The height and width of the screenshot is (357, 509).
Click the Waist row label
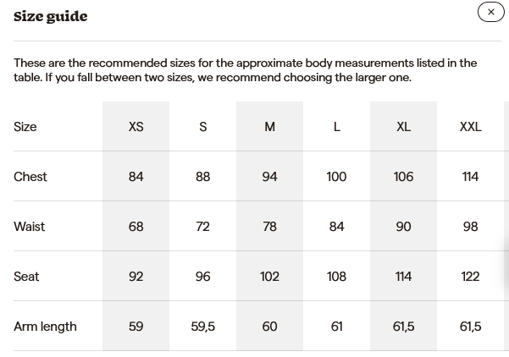click(30, 227)
